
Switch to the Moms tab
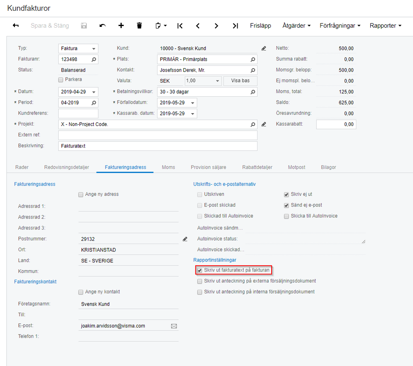tap(168, 167)
